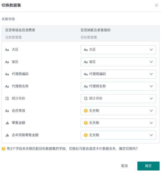161x171 pixels.
Task: Open the 省区 target field dropdown arrow
Action: pos(151,62)
